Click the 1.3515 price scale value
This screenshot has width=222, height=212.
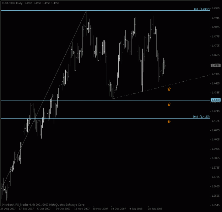pos(216,205)
